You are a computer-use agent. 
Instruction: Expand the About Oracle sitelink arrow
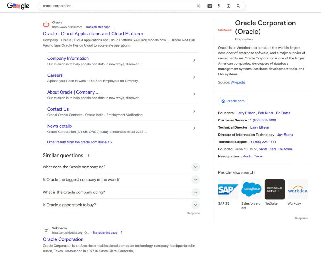tap(194, 94)
